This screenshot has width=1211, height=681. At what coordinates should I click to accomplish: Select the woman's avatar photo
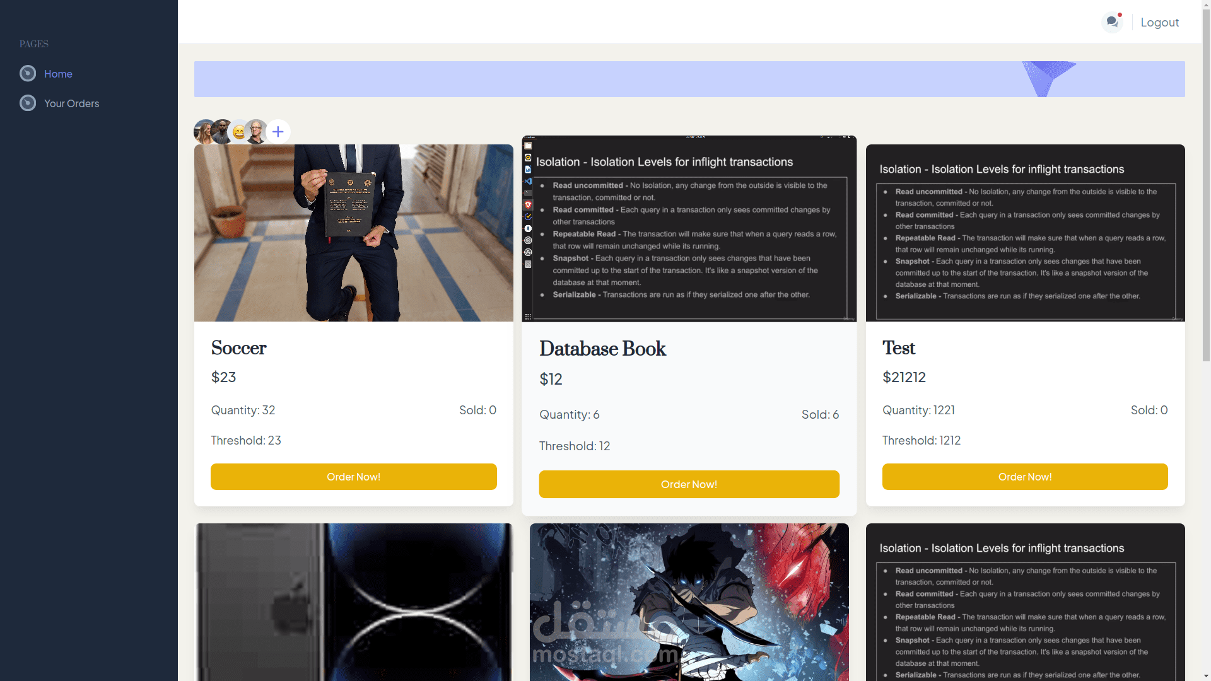tap(203, 132)
